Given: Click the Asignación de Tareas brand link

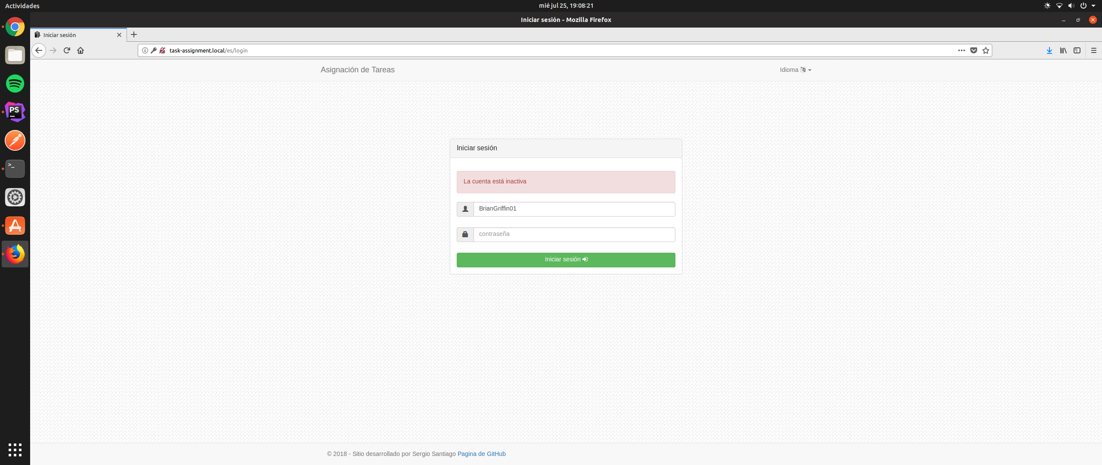Looking at the screenshot, I should 357,70.
